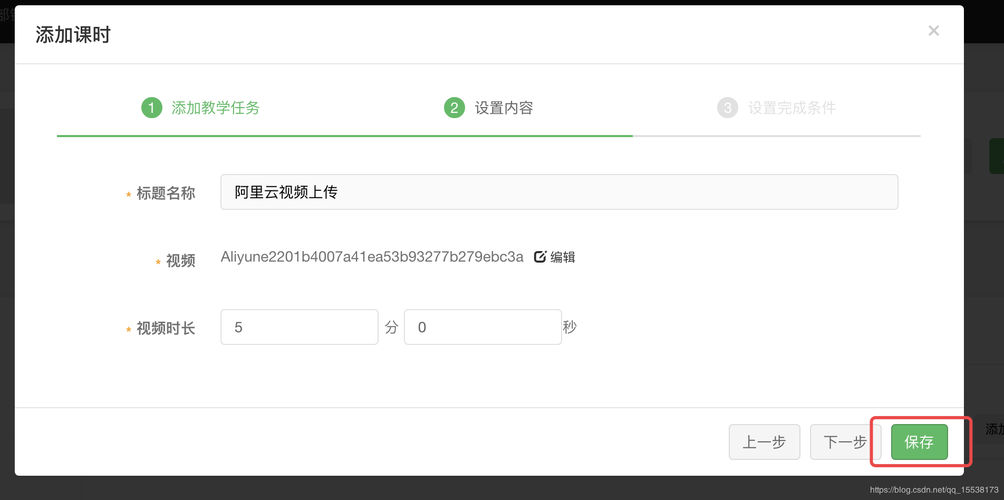Click the green step progress bar
This screenshot has width=1004, height=500.
click(343, 136)
